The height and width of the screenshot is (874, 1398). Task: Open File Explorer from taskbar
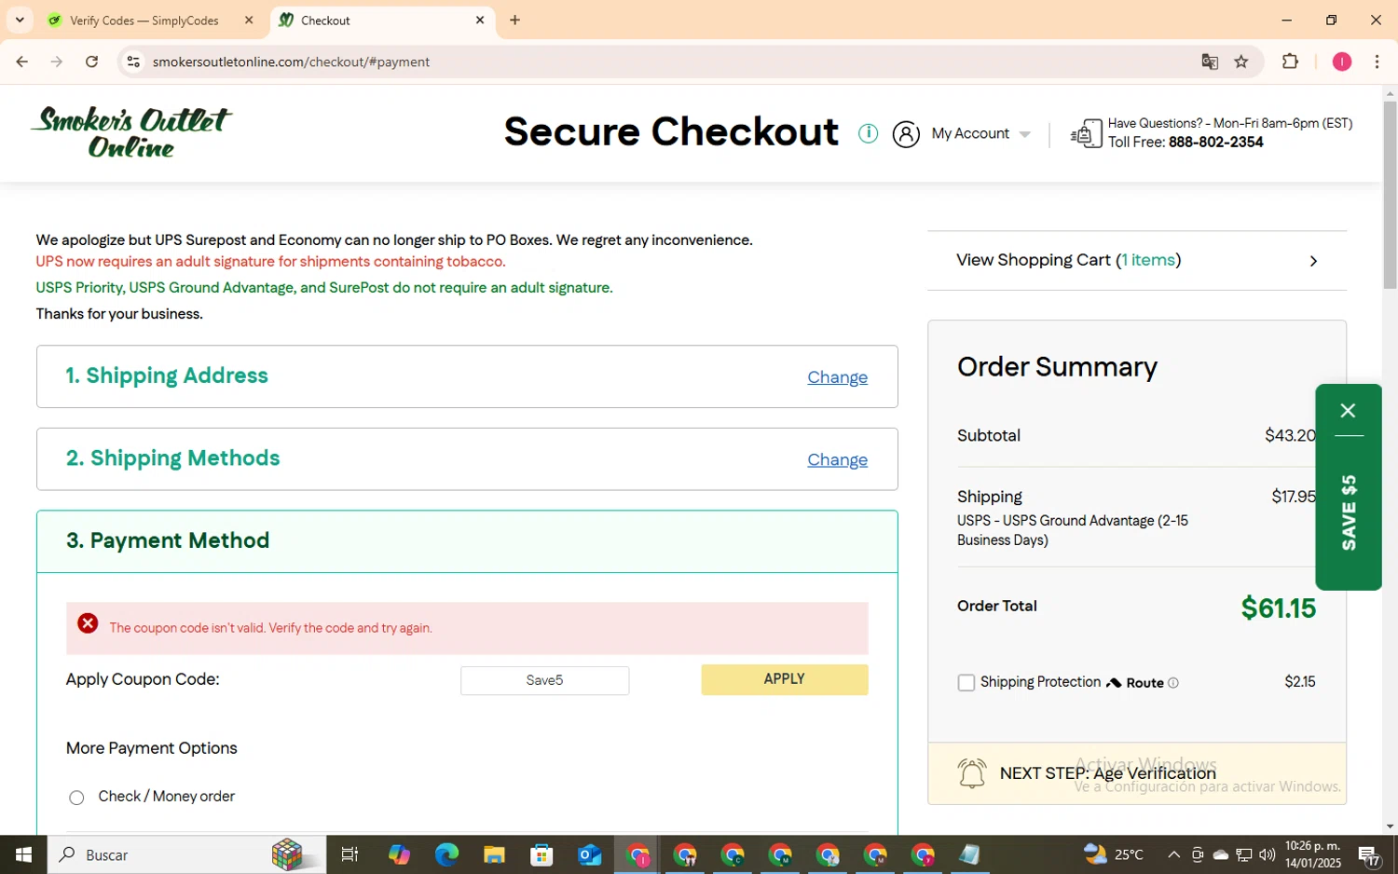pos(494,854)
